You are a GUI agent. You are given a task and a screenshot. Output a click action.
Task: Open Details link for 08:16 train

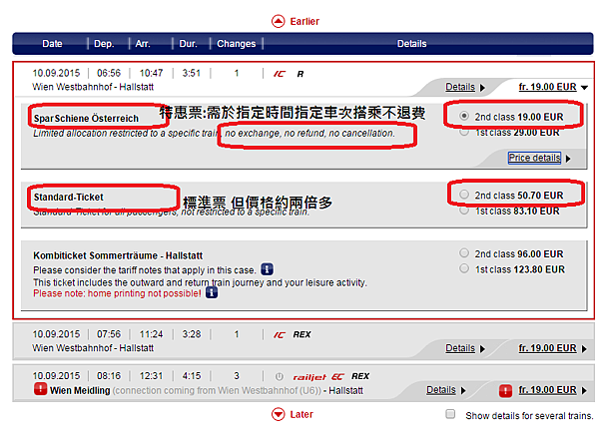(x=441, y=389)
